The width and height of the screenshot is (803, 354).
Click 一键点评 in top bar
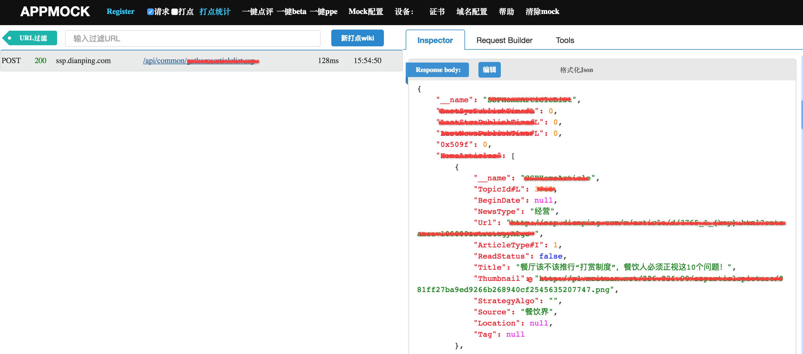tap(257, 12)
